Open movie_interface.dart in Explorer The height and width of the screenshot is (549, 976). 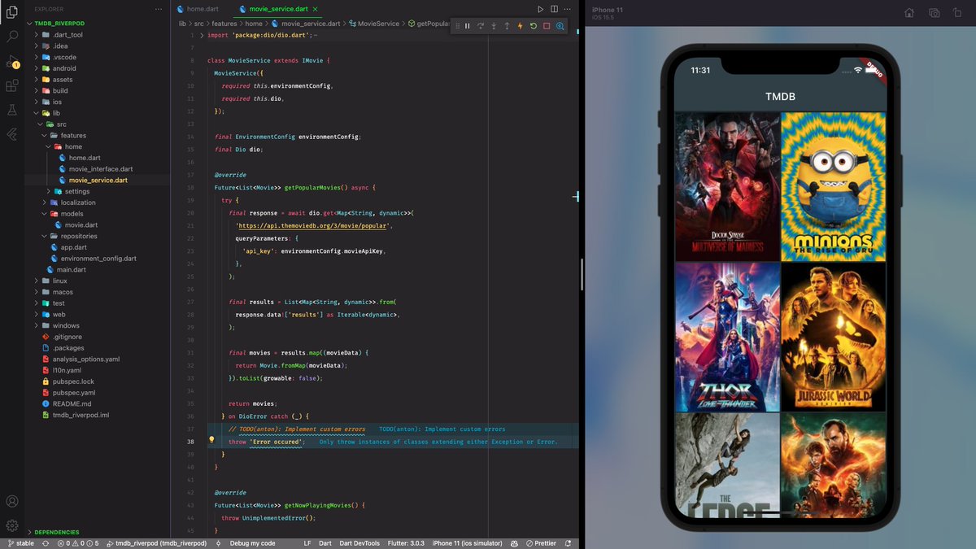tap(100, 169)
